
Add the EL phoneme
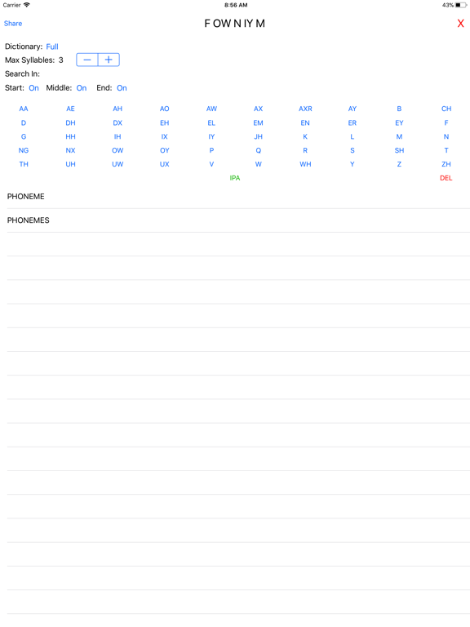tap(211, 122)
